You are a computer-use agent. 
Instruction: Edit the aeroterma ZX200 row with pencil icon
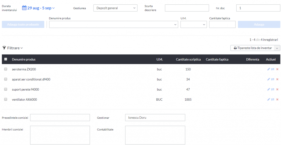268,69
